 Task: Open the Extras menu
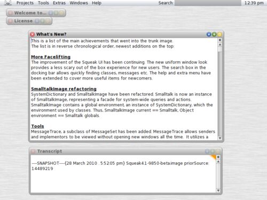coord(59,3)
